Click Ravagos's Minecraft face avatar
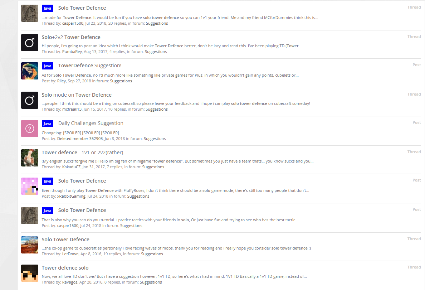This screenshot has height=290, width=425. coord(30,273)
